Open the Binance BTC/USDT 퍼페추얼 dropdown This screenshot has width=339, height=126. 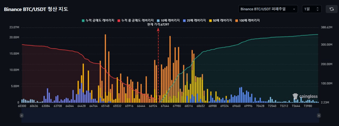268,9
